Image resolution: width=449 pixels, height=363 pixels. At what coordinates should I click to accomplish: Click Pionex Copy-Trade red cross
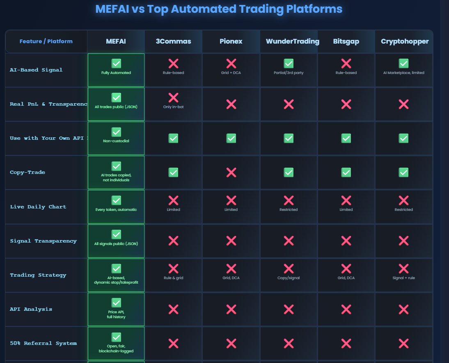tap(231, 172)
